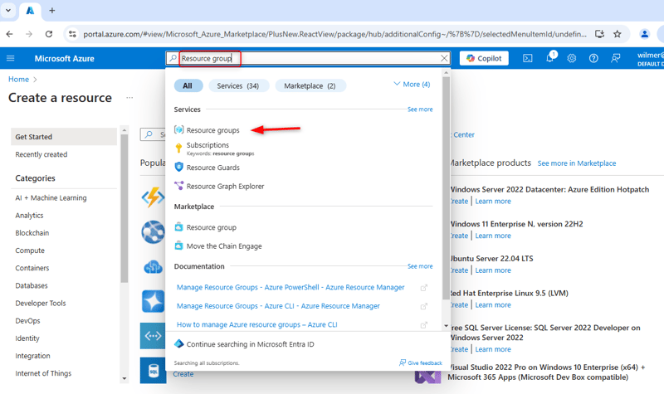
Task: Click external link icon for PowerShell doc
Action: 423,288
